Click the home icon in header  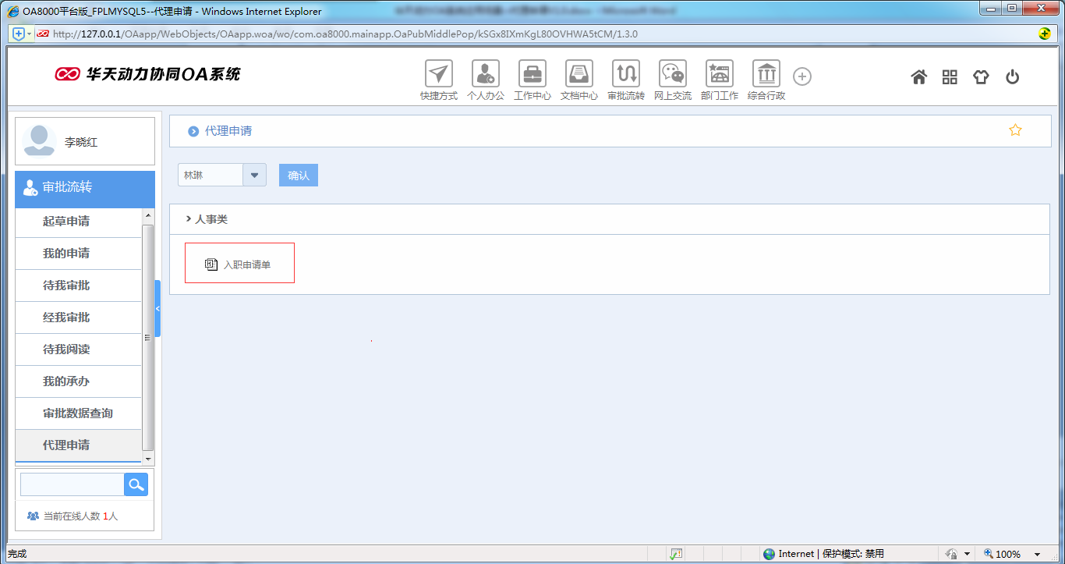click(919, 76)
